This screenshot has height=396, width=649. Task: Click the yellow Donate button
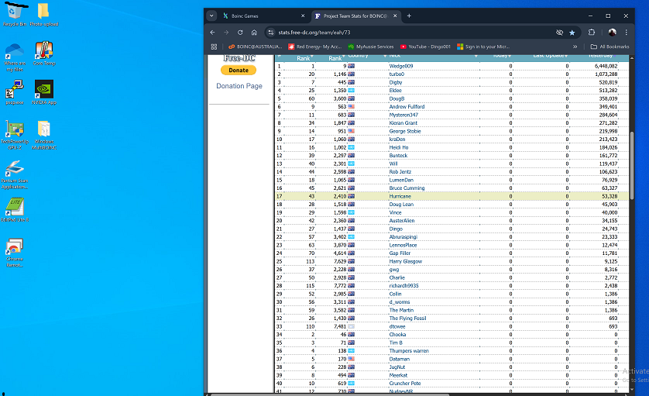(x=239, y=71)
